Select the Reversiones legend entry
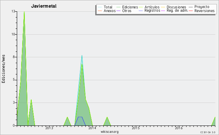This screenshot has width=219, height=135. [202, 11]
